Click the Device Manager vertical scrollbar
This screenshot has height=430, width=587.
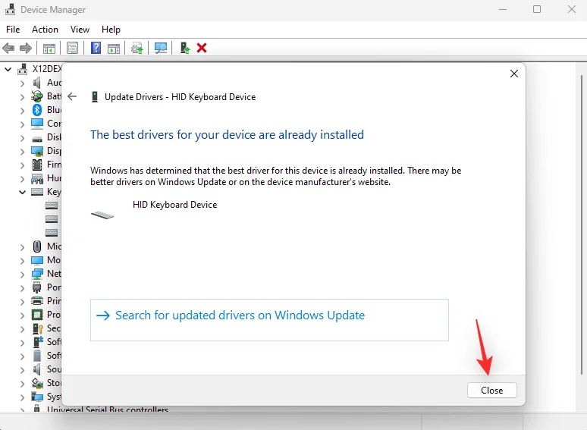point(582,224)
